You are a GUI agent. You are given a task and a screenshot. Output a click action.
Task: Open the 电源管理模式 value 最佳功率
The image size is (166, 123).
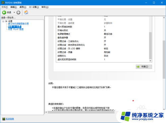(108, 34)
